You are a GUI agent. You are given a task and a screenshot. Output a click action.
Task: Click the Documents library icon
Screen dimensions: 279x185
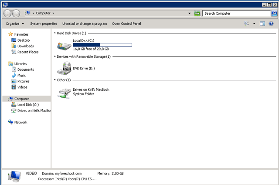tap(14, 69)
